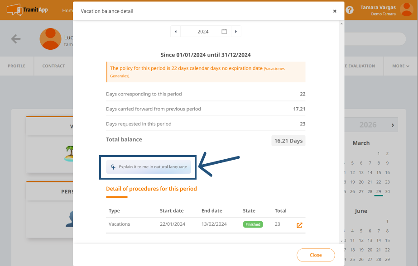Viewport: 418px width, 266px height.
Task: Click the TramitApp logo
Action: [27, 9]
